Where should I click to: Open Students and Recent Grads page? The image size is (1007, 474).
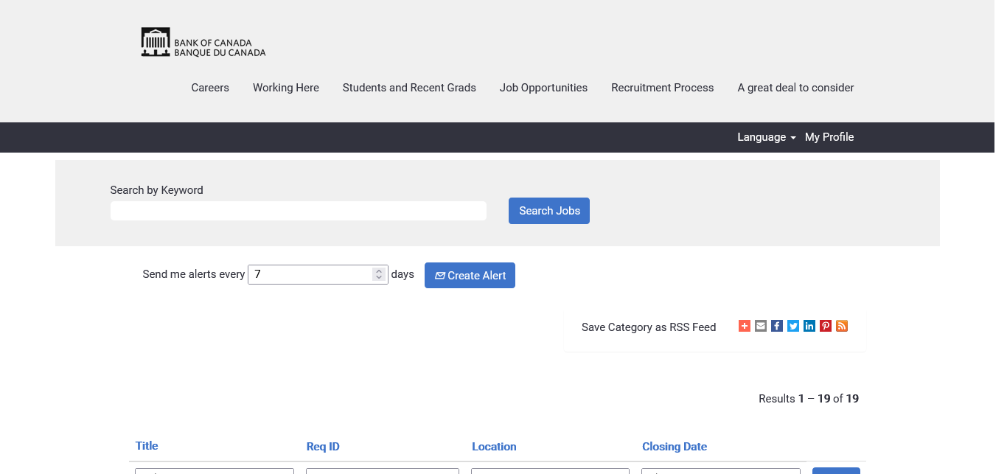tap(409, 88)
